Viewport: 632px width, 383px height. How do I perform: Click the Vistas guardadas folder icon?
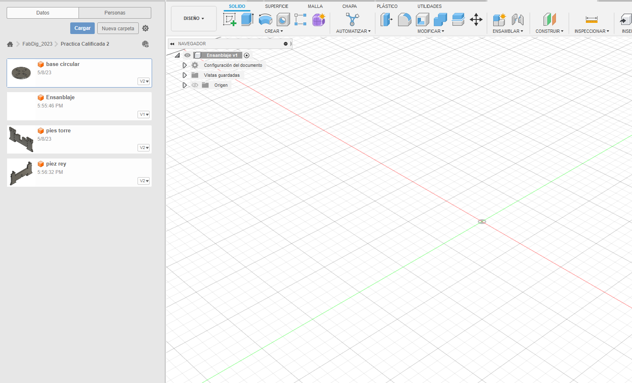(x=195, y=75)
